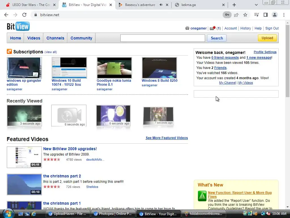Switch to Basexcu's adventure tab
Image resolution: width=290 pixels, height=218 pixels.
click(140, 5)
